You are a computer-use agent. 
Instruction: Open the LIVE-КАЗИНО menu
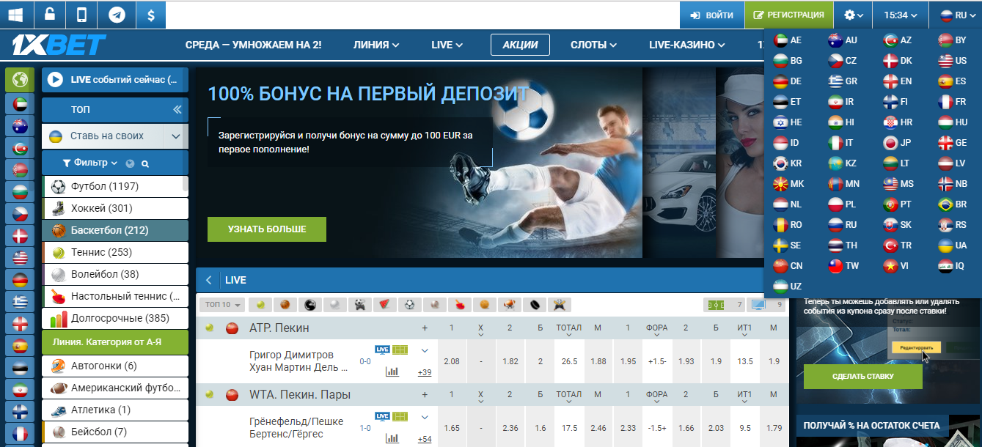coord(687,45)
